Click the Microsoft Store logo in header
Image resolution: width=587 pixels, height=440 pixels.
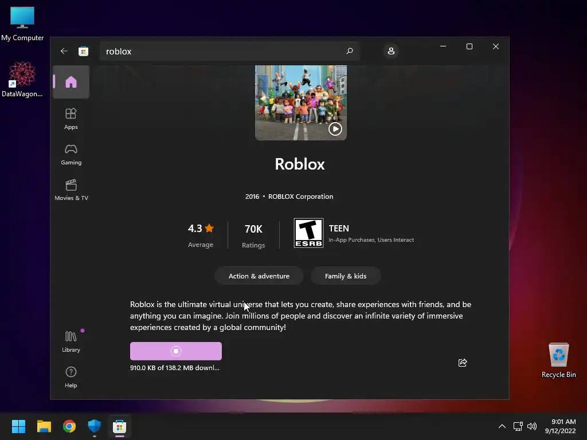pos(83,51)
